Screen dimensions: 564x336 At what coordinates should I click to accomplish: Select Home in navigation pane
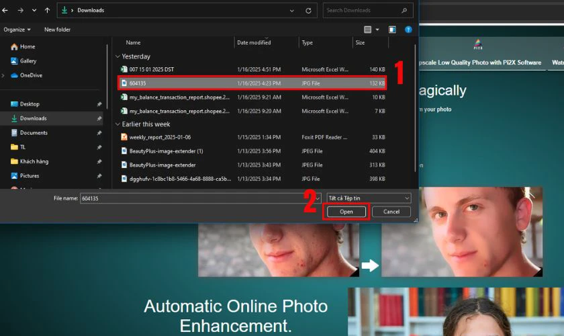(x=23, y=46)
